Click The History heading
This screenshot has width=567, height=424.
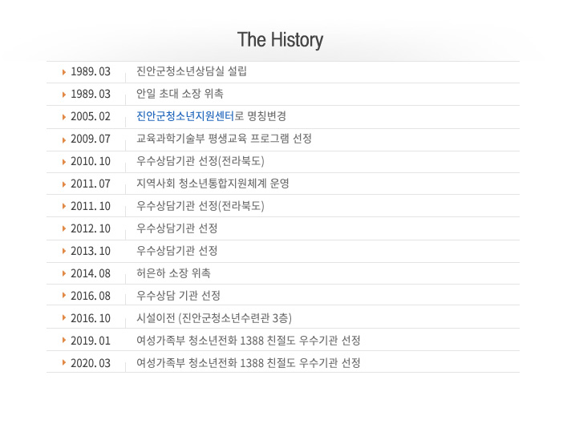click(280, 40)
